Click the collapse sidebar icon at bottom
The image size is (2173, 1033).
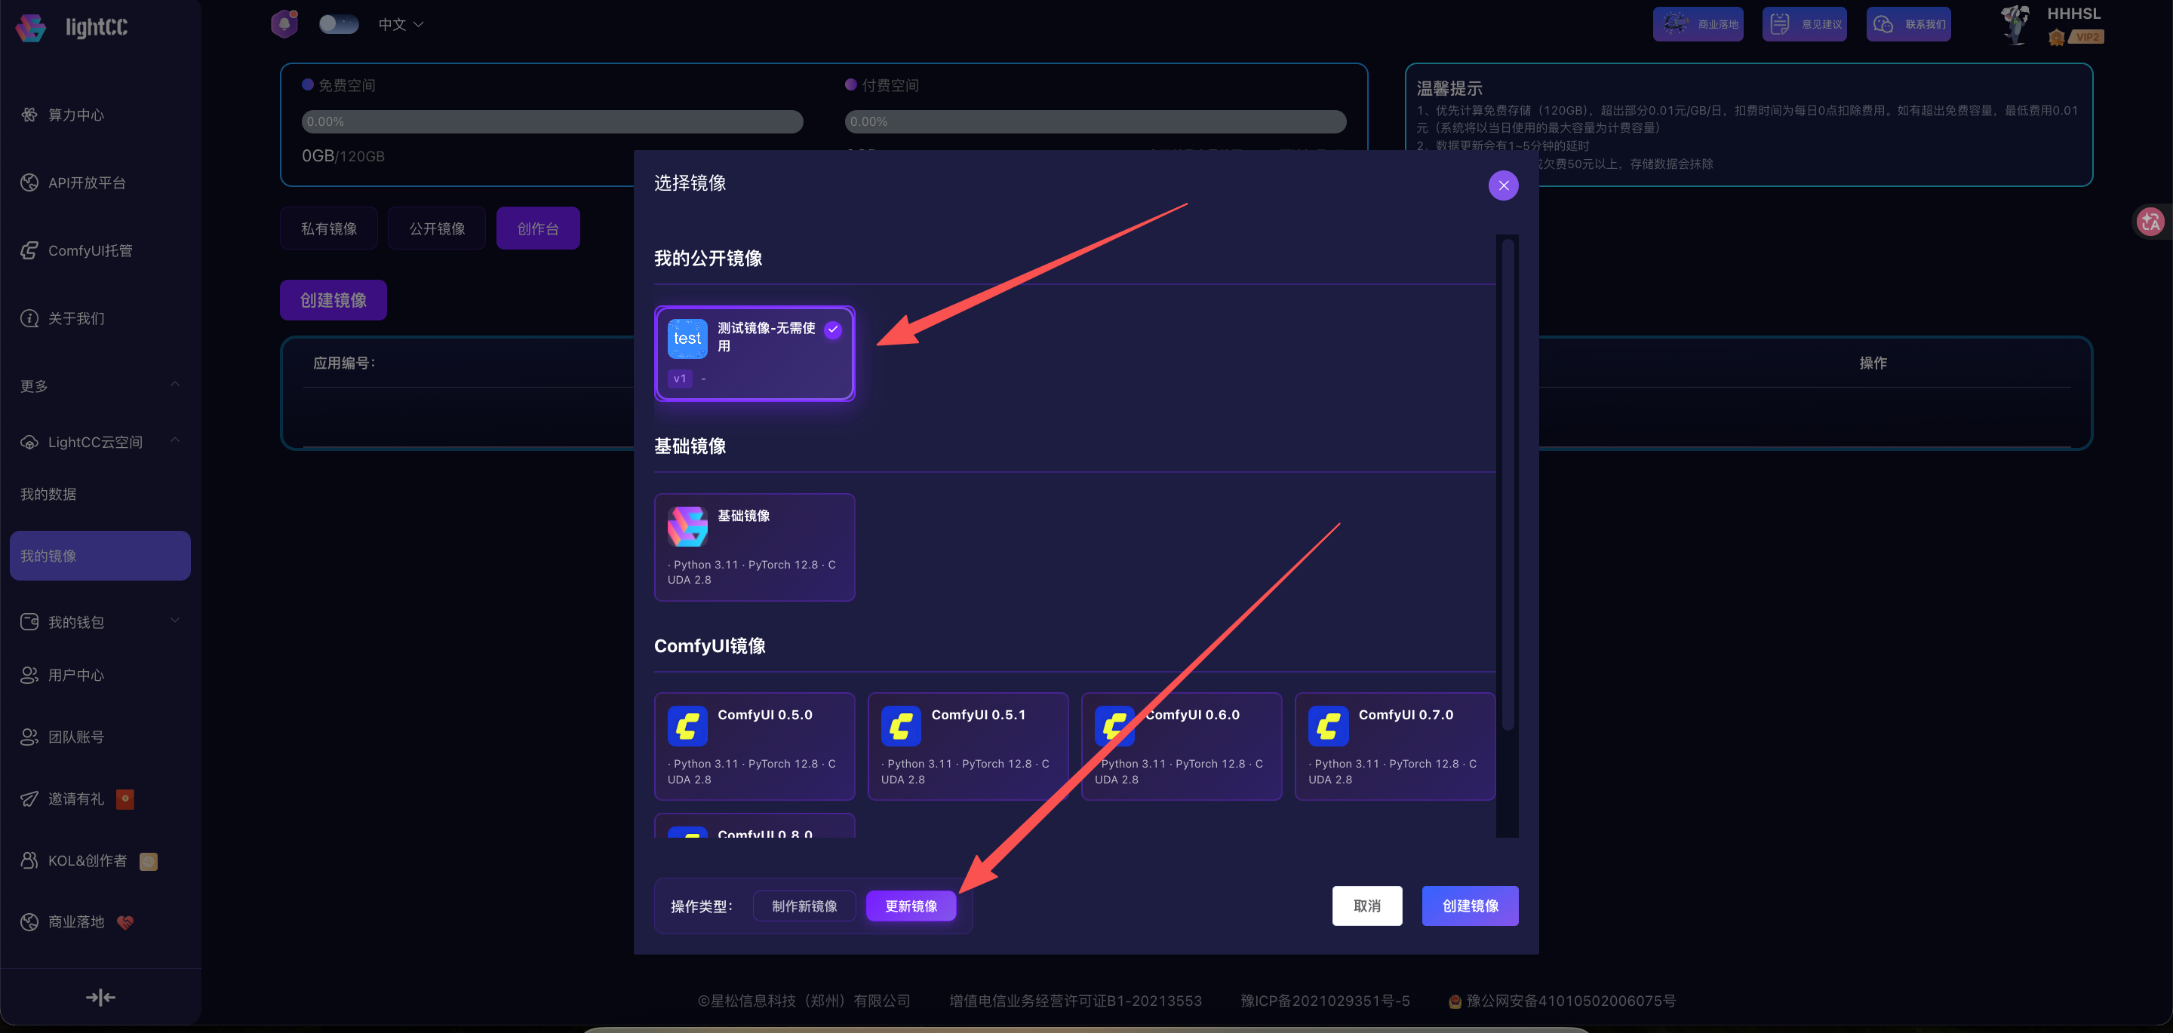coord(100,998)
